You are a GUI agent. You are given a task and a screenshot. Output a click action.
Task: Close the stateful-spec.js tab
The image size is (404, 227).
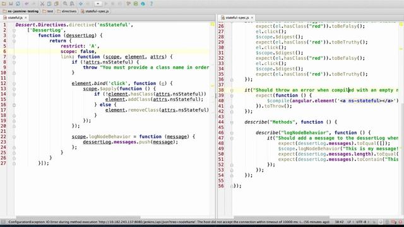(252, 18)
